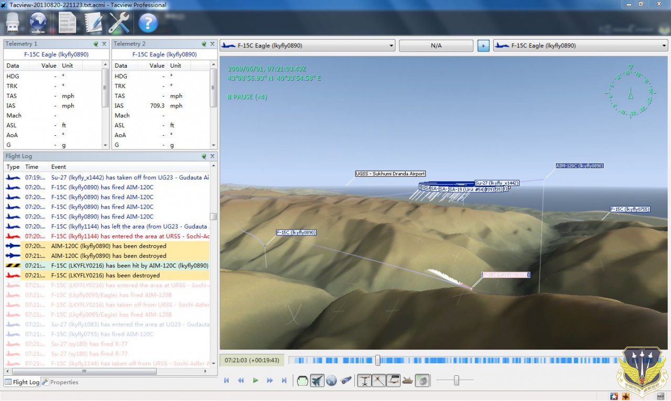
Task: Adjust the slider next to the radar toggle
Action: 456,381
